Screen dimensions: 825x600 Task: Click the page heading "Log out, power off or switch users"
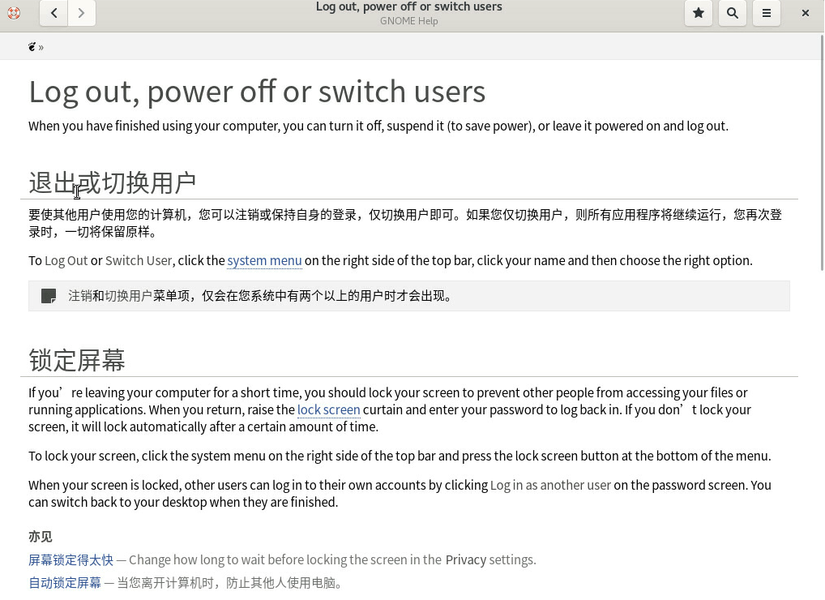click(x=257, y=92)
